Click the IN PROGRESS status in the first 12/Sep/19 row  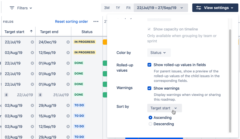(85, 52)
